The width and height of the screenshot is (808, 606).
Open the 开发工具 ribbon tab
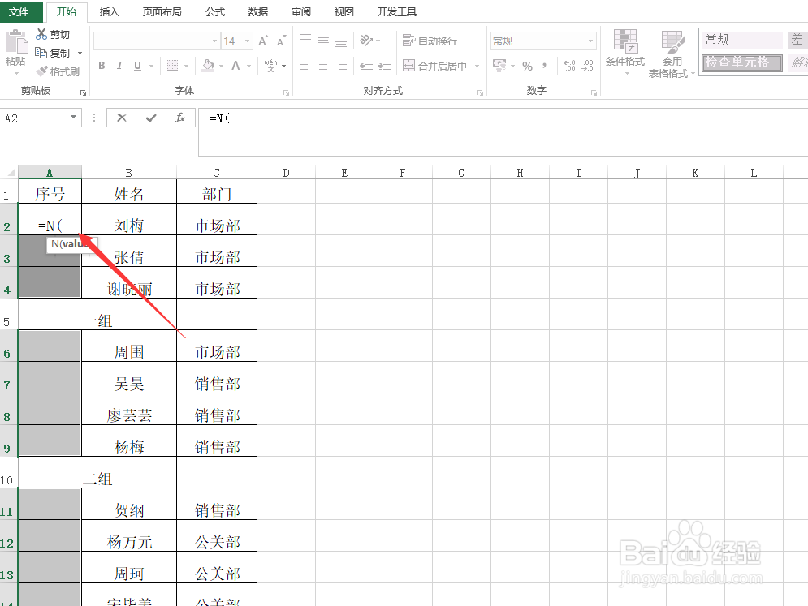tap(396, 11)
